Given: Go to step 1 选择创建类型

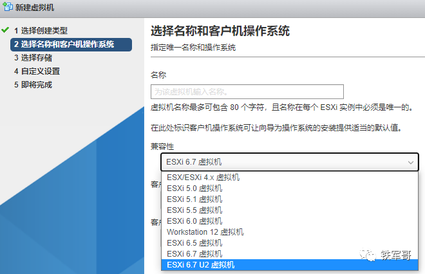Looking at the screenshot, I should pos(41,31).
